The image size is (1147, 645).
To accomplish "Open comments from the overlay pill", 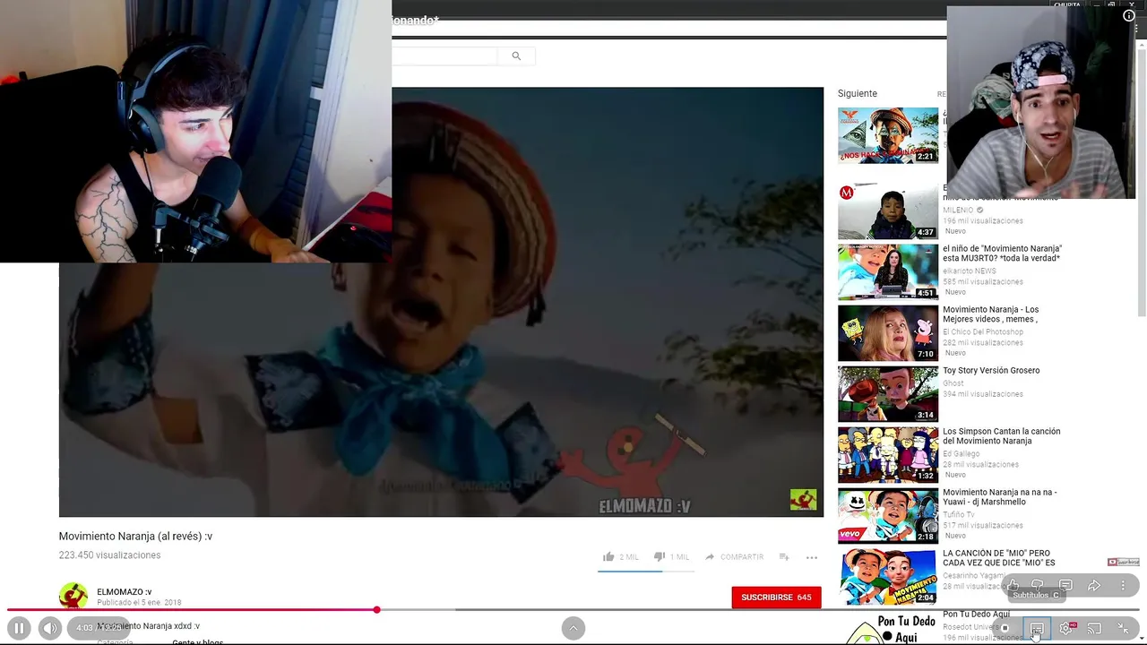I will pos(1065,585).
